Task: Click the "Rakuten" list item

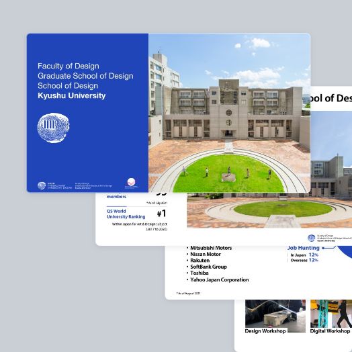Action: click(x=200, y=261)
